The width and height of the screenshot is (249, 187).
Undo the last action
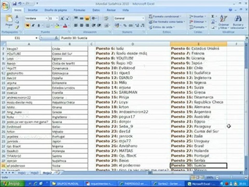pyautogui.click(x=20, y=3)
